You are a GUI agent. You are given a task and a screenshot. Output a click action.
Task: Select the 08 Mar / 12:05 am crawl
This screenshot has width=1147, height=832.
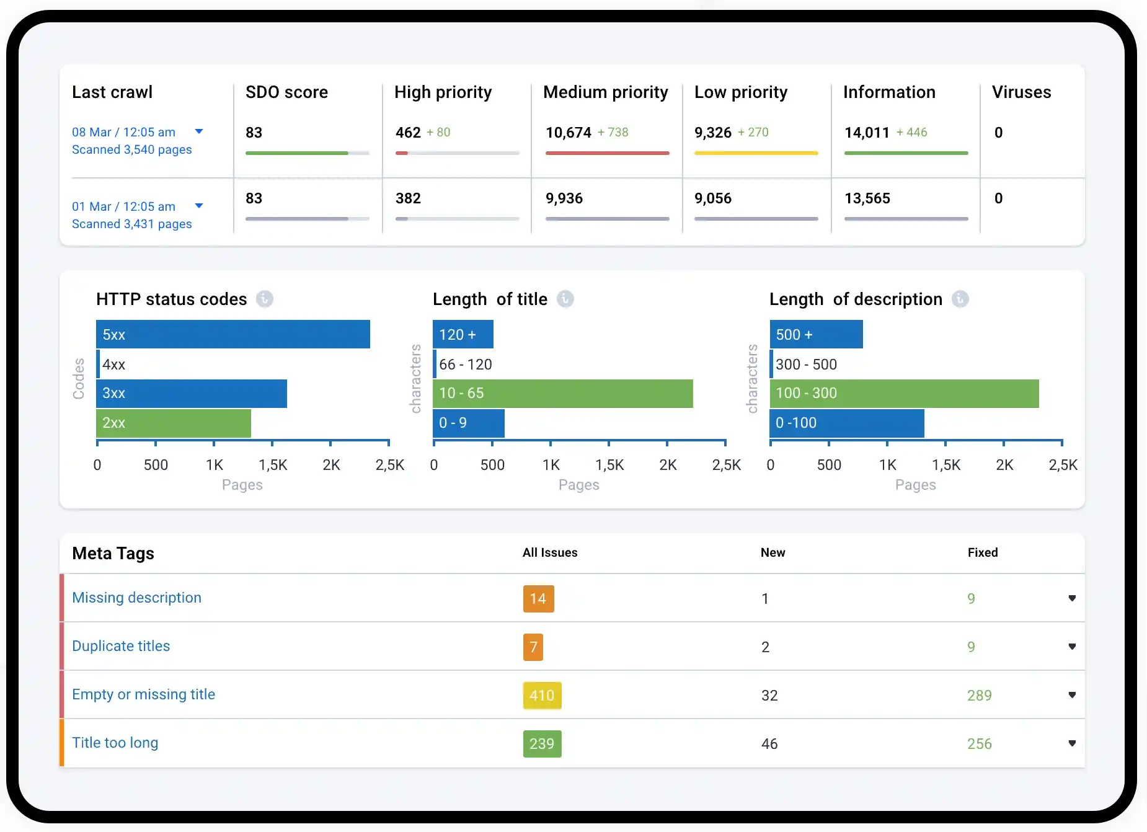pyautogui.click(x=123, y=132)
